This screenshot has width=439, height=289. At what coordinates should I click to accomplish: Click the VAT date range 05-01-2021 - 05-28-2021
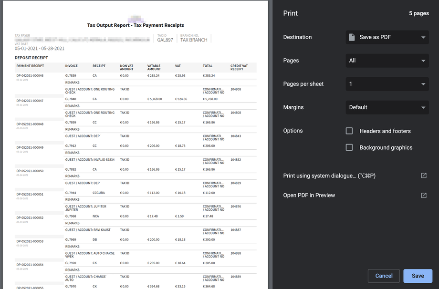pos(40,48)
